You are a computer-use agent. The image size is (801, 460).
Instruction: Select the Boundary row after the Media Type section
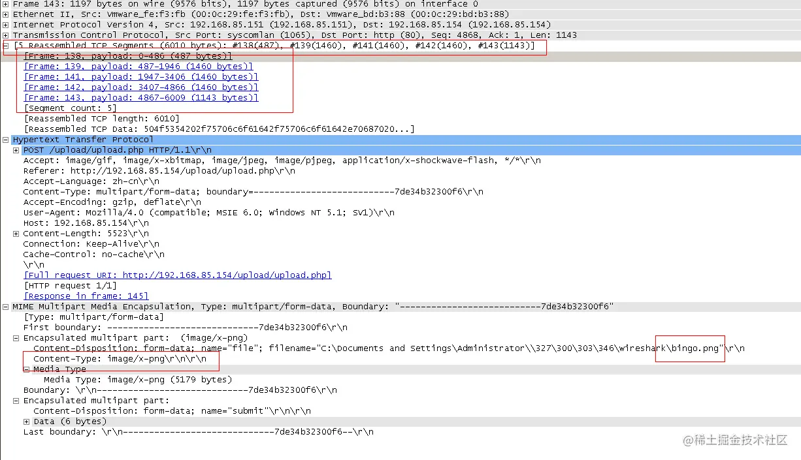click(180, 390)
